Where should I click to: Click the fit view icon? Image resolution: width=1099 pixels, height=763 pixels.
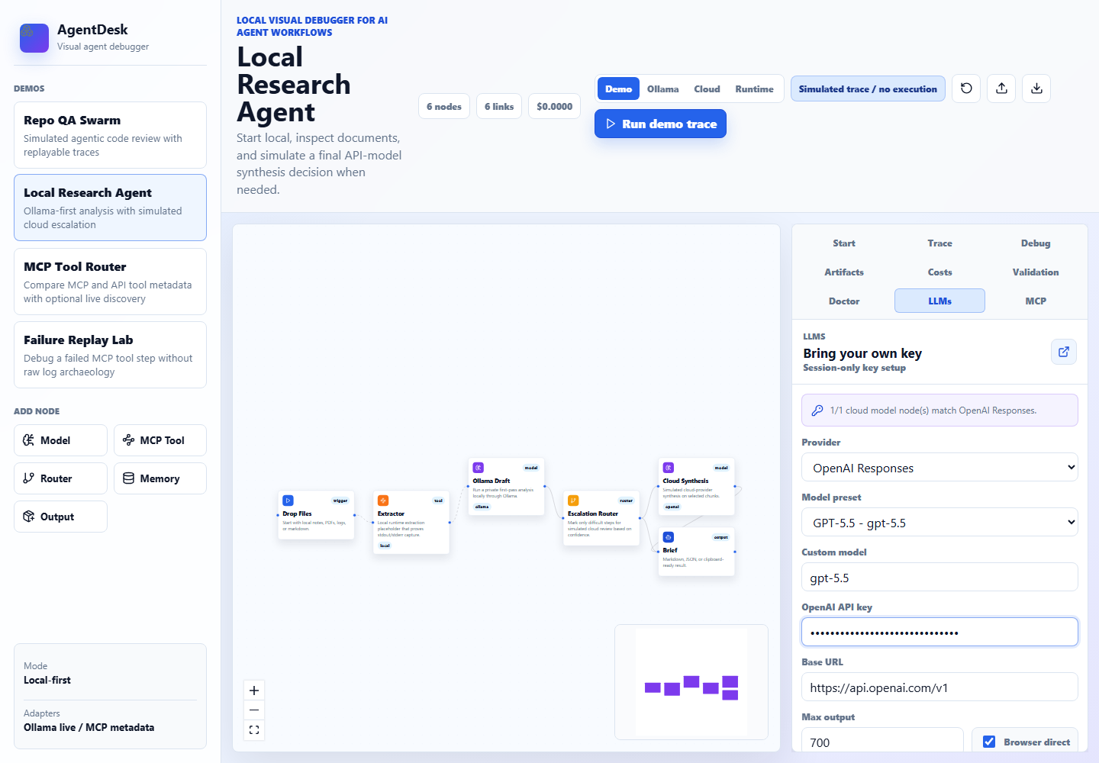254,730
